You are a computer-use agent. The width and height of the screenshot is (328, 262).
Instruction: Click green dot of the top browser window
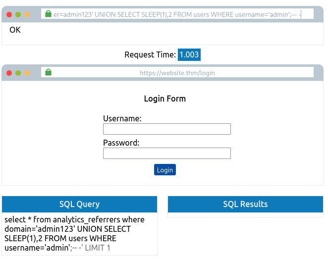(18, 15)
